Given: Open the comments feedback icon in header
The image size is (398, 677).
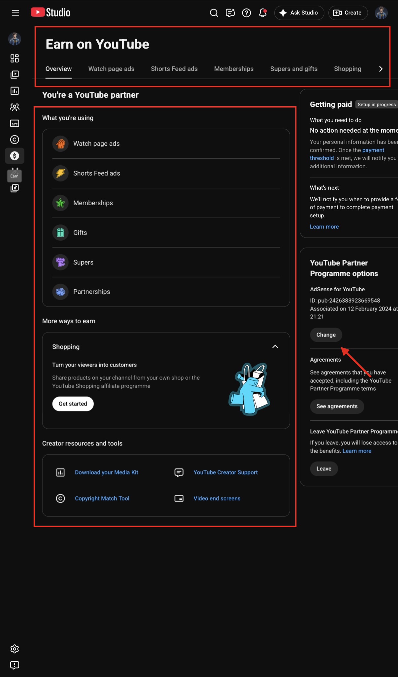Looking at the screenshot, I should [x=230, y=13].
